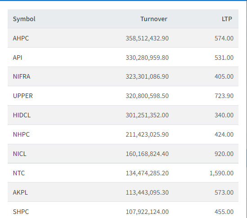The image size is (247, 218).
Task: Click the Turnover column header
Action: coord(154,19)
